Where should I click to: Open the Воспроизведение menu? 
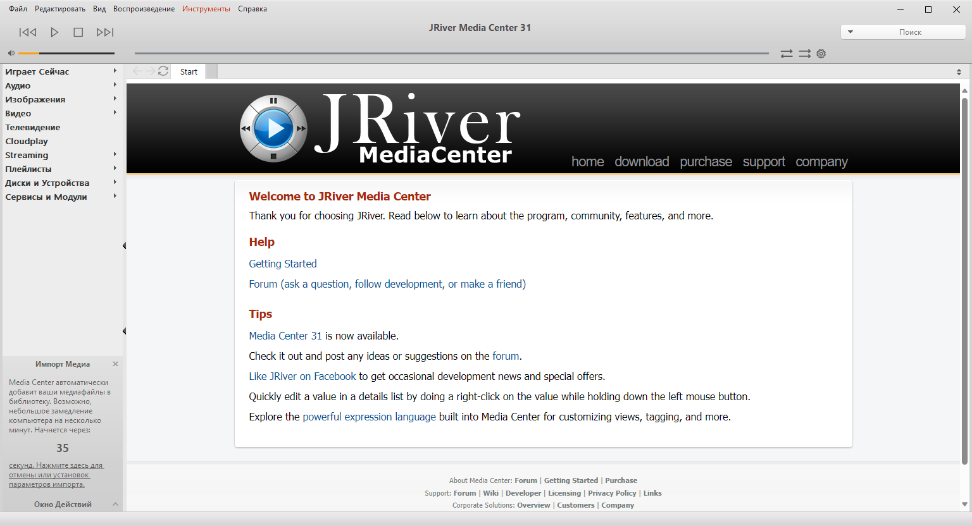144,9
